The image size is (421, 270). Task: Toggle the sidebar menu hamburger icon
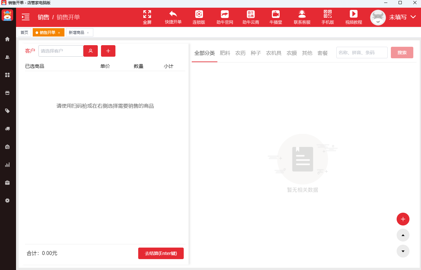point(26,17)
